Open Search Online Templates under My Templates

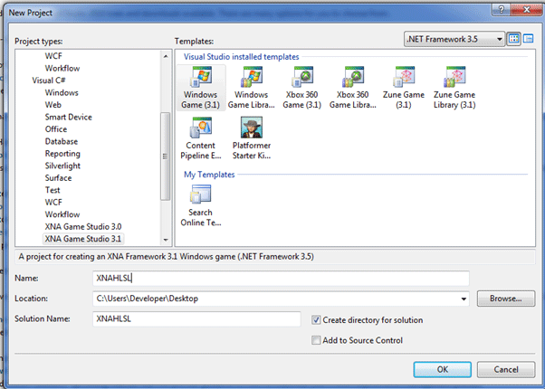point(201,205)
